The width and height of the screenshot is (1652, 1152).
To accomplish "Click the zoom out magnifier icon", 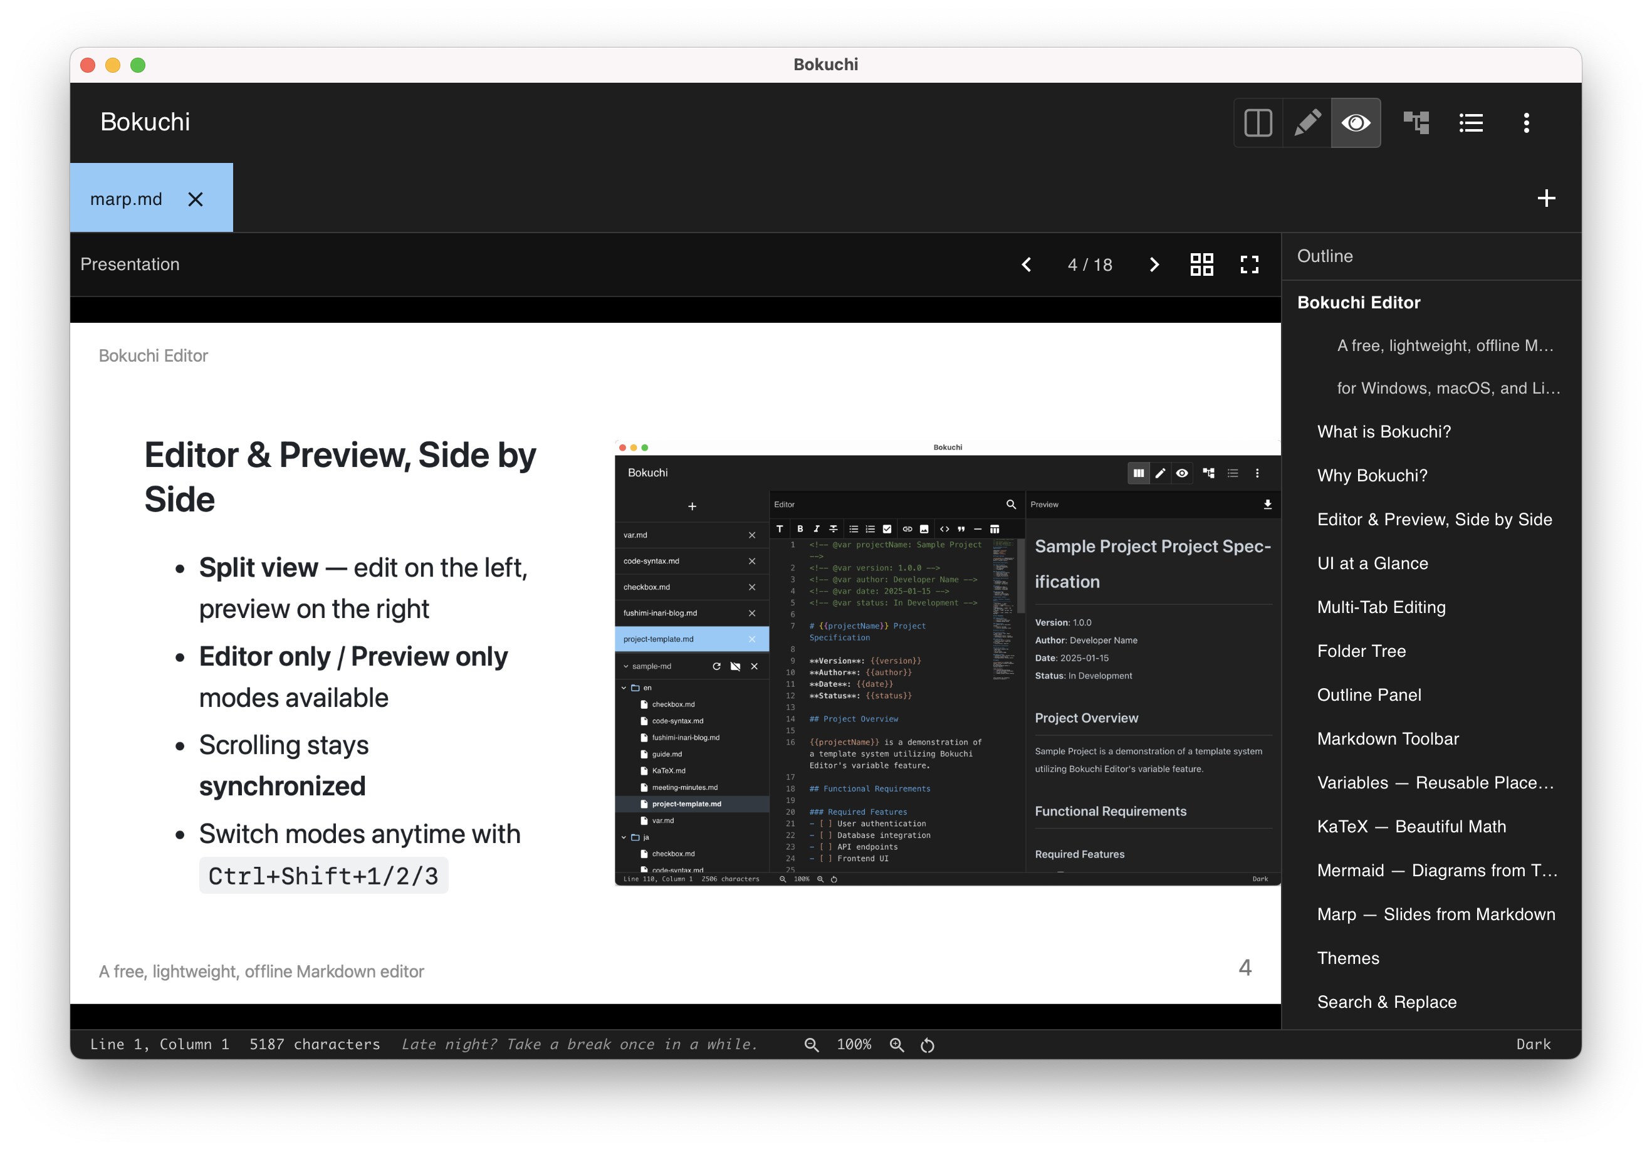I will point(812,1045).
